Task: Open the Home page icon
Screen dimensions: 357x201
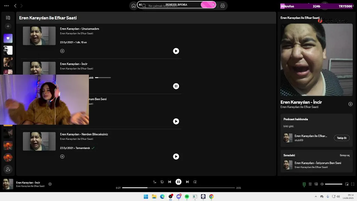Action: point(134,6)
